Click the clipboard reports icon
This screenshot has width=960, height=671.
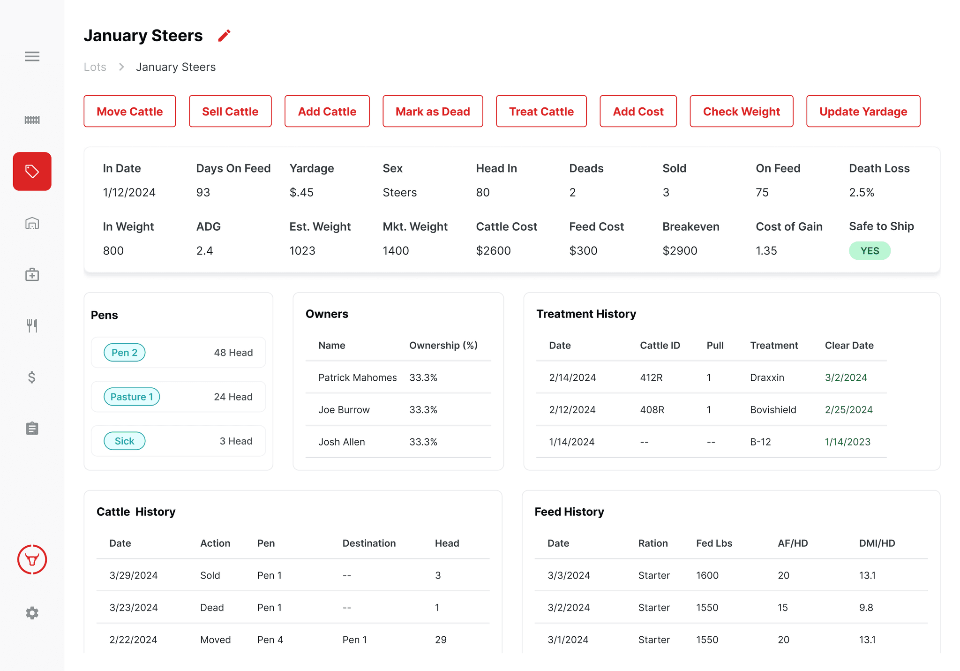tap(32, 428)
